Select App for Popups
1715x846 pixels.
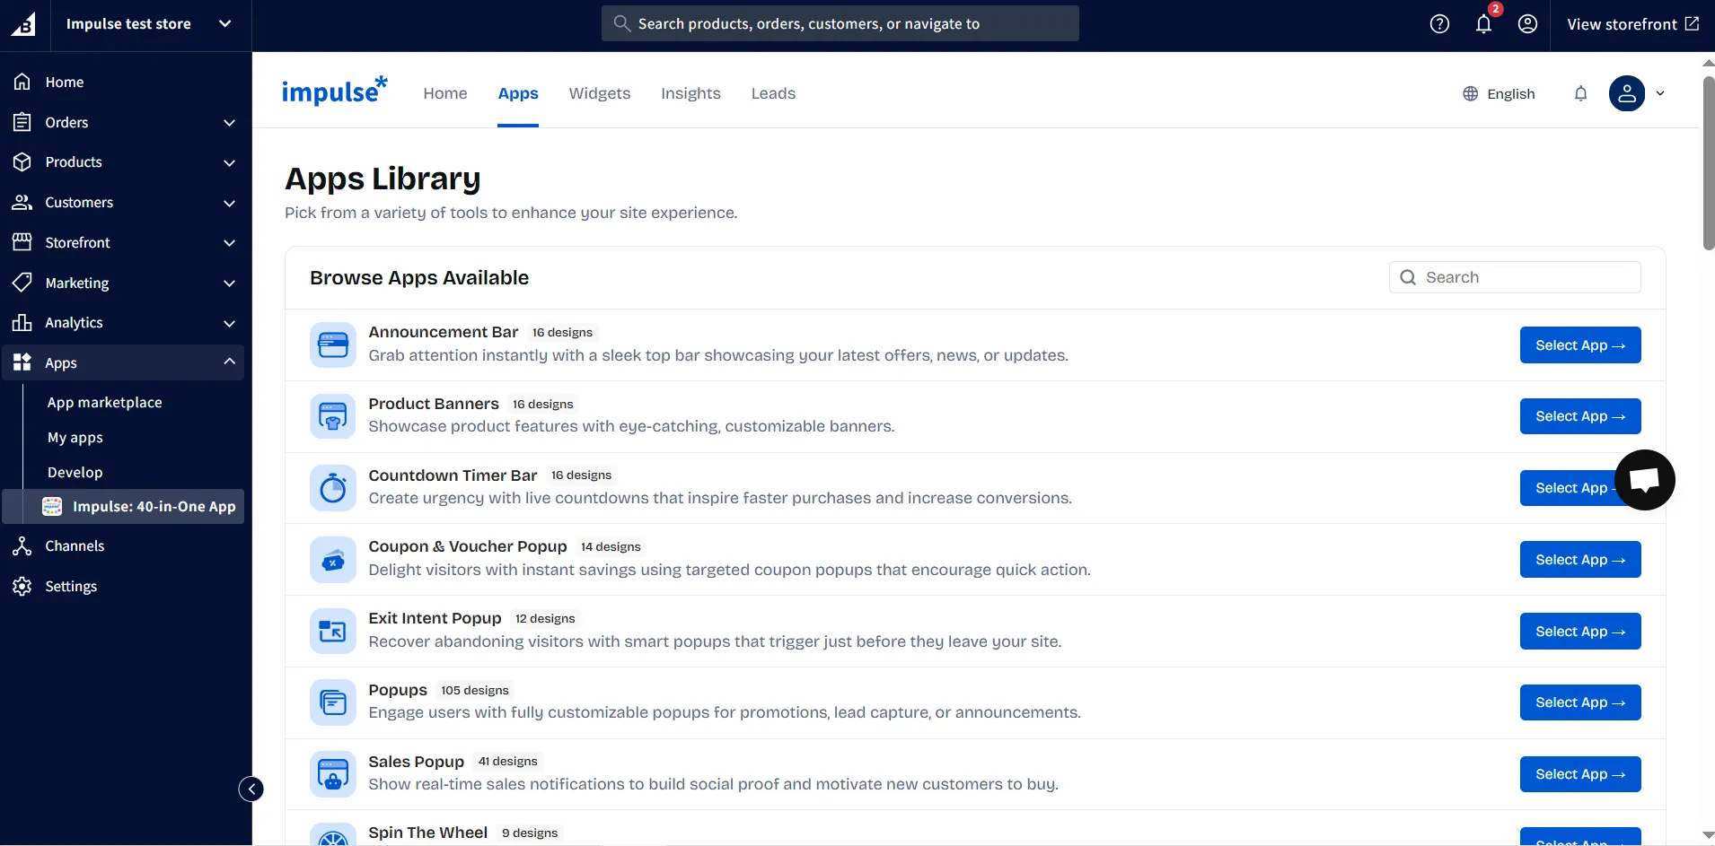[x=1580, y=702]
